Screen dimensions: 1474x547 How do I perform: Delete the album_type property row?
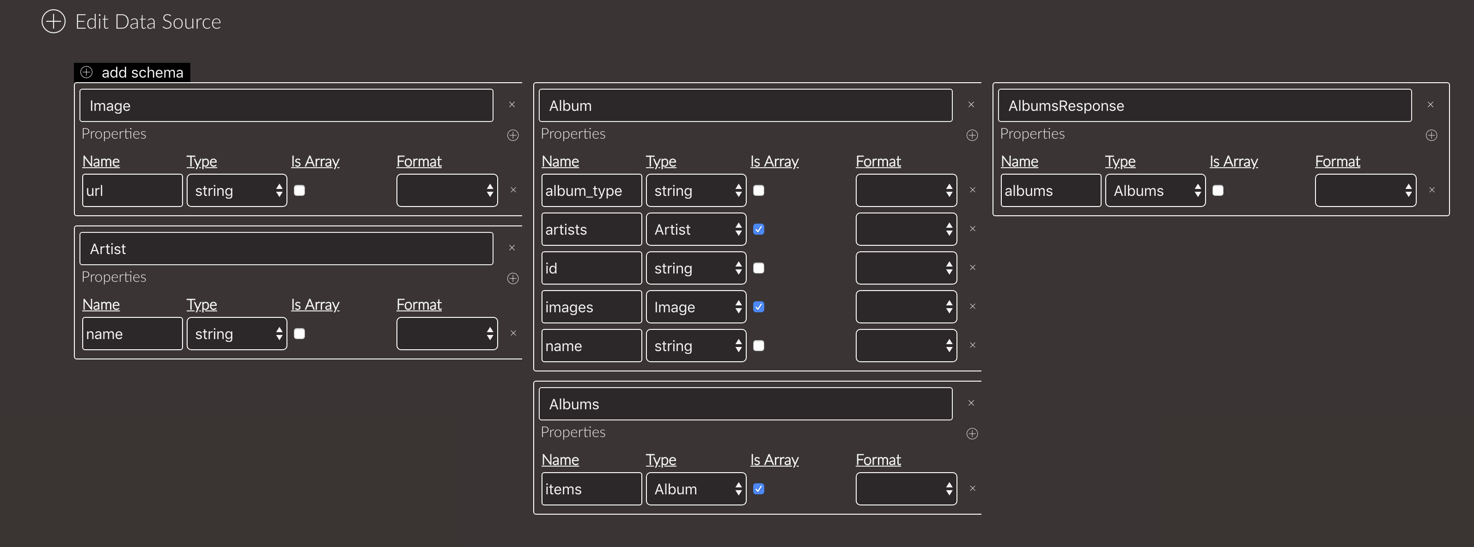click(x=973, y=190)
